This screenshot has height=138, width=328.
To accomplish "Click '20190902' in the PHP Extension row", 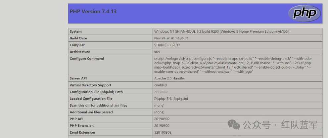I will tap(162, 125).
